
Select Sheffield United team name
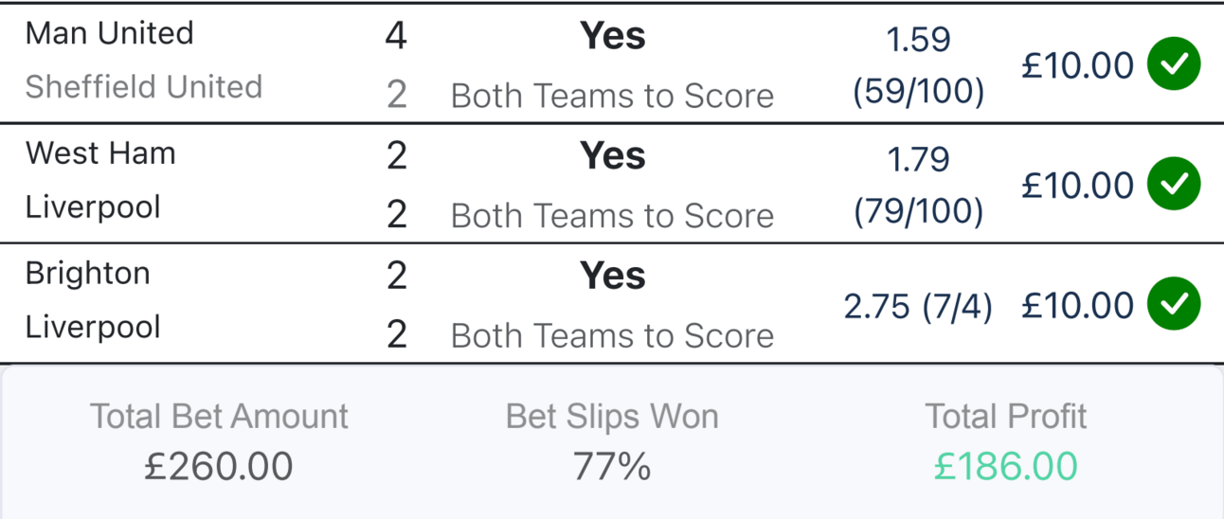pyautogui.click(x=143, y=87)
